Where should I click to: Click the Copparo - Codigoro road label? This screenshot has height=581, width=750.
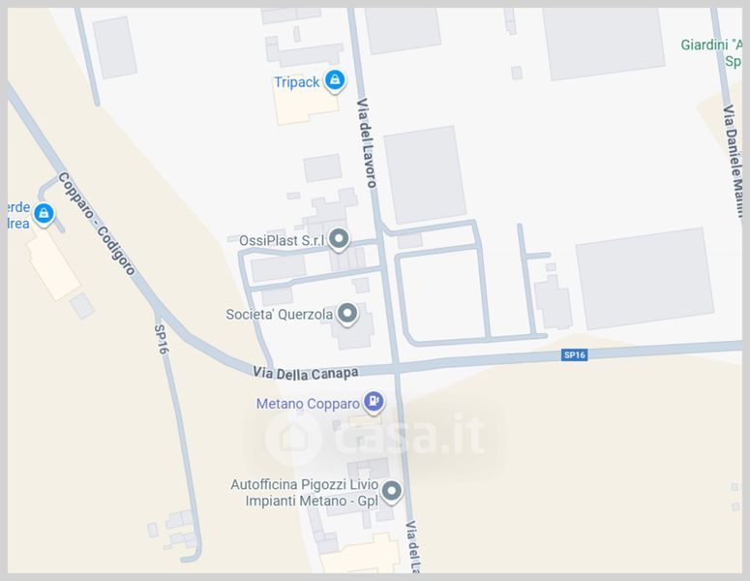(x=97, y=224)
